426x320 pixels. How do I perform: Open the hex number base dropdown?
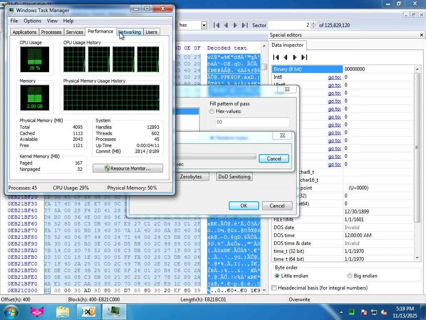pyautogui.click(x=204, y=25)
